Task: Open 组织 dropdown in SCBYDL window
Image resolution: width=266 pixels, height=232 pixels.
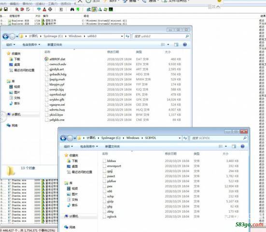Action: tap(69, 146)
